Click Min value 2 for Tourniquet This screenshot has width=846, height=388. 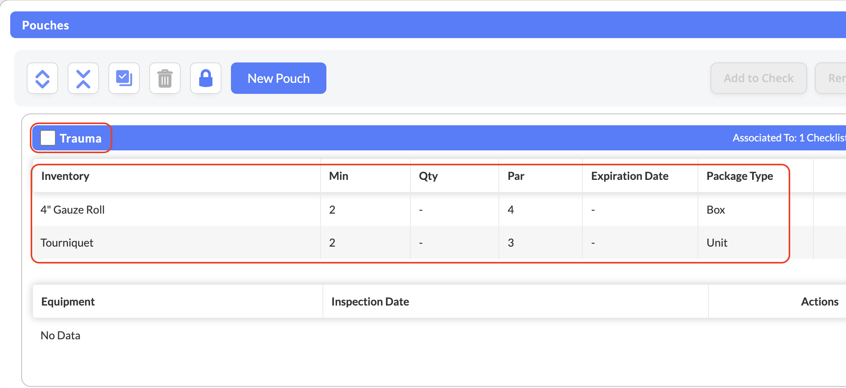(332, 243)
